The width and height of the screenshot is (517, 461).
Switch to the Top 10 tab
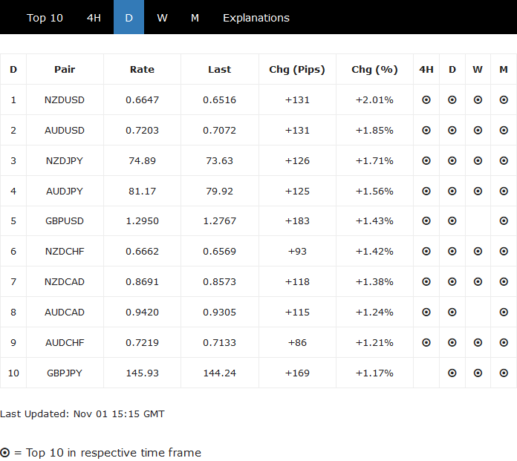45,18
